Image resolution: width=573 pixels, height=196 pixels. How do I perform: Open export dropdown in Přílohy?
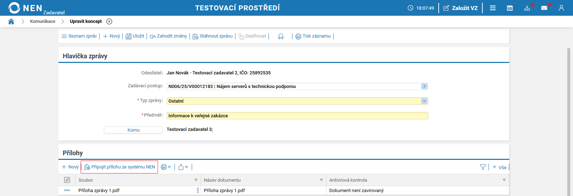[183, 167]
